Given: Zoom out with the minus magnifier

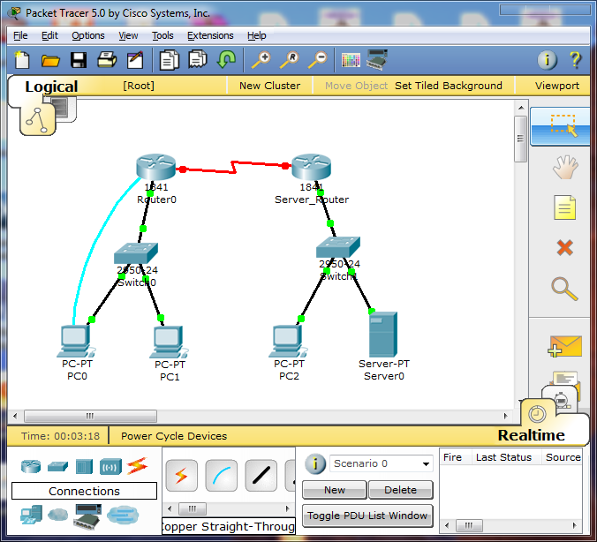Looking at the screenshot, I should (318, 60).
